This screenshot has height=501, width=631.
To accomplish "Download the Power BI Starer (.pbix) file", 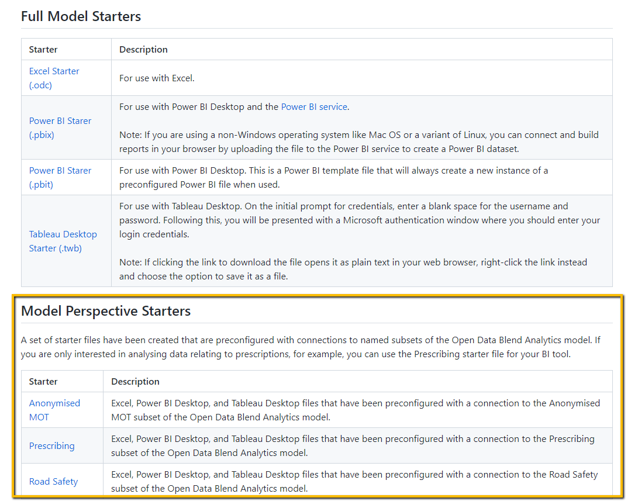I will [60, 127].
